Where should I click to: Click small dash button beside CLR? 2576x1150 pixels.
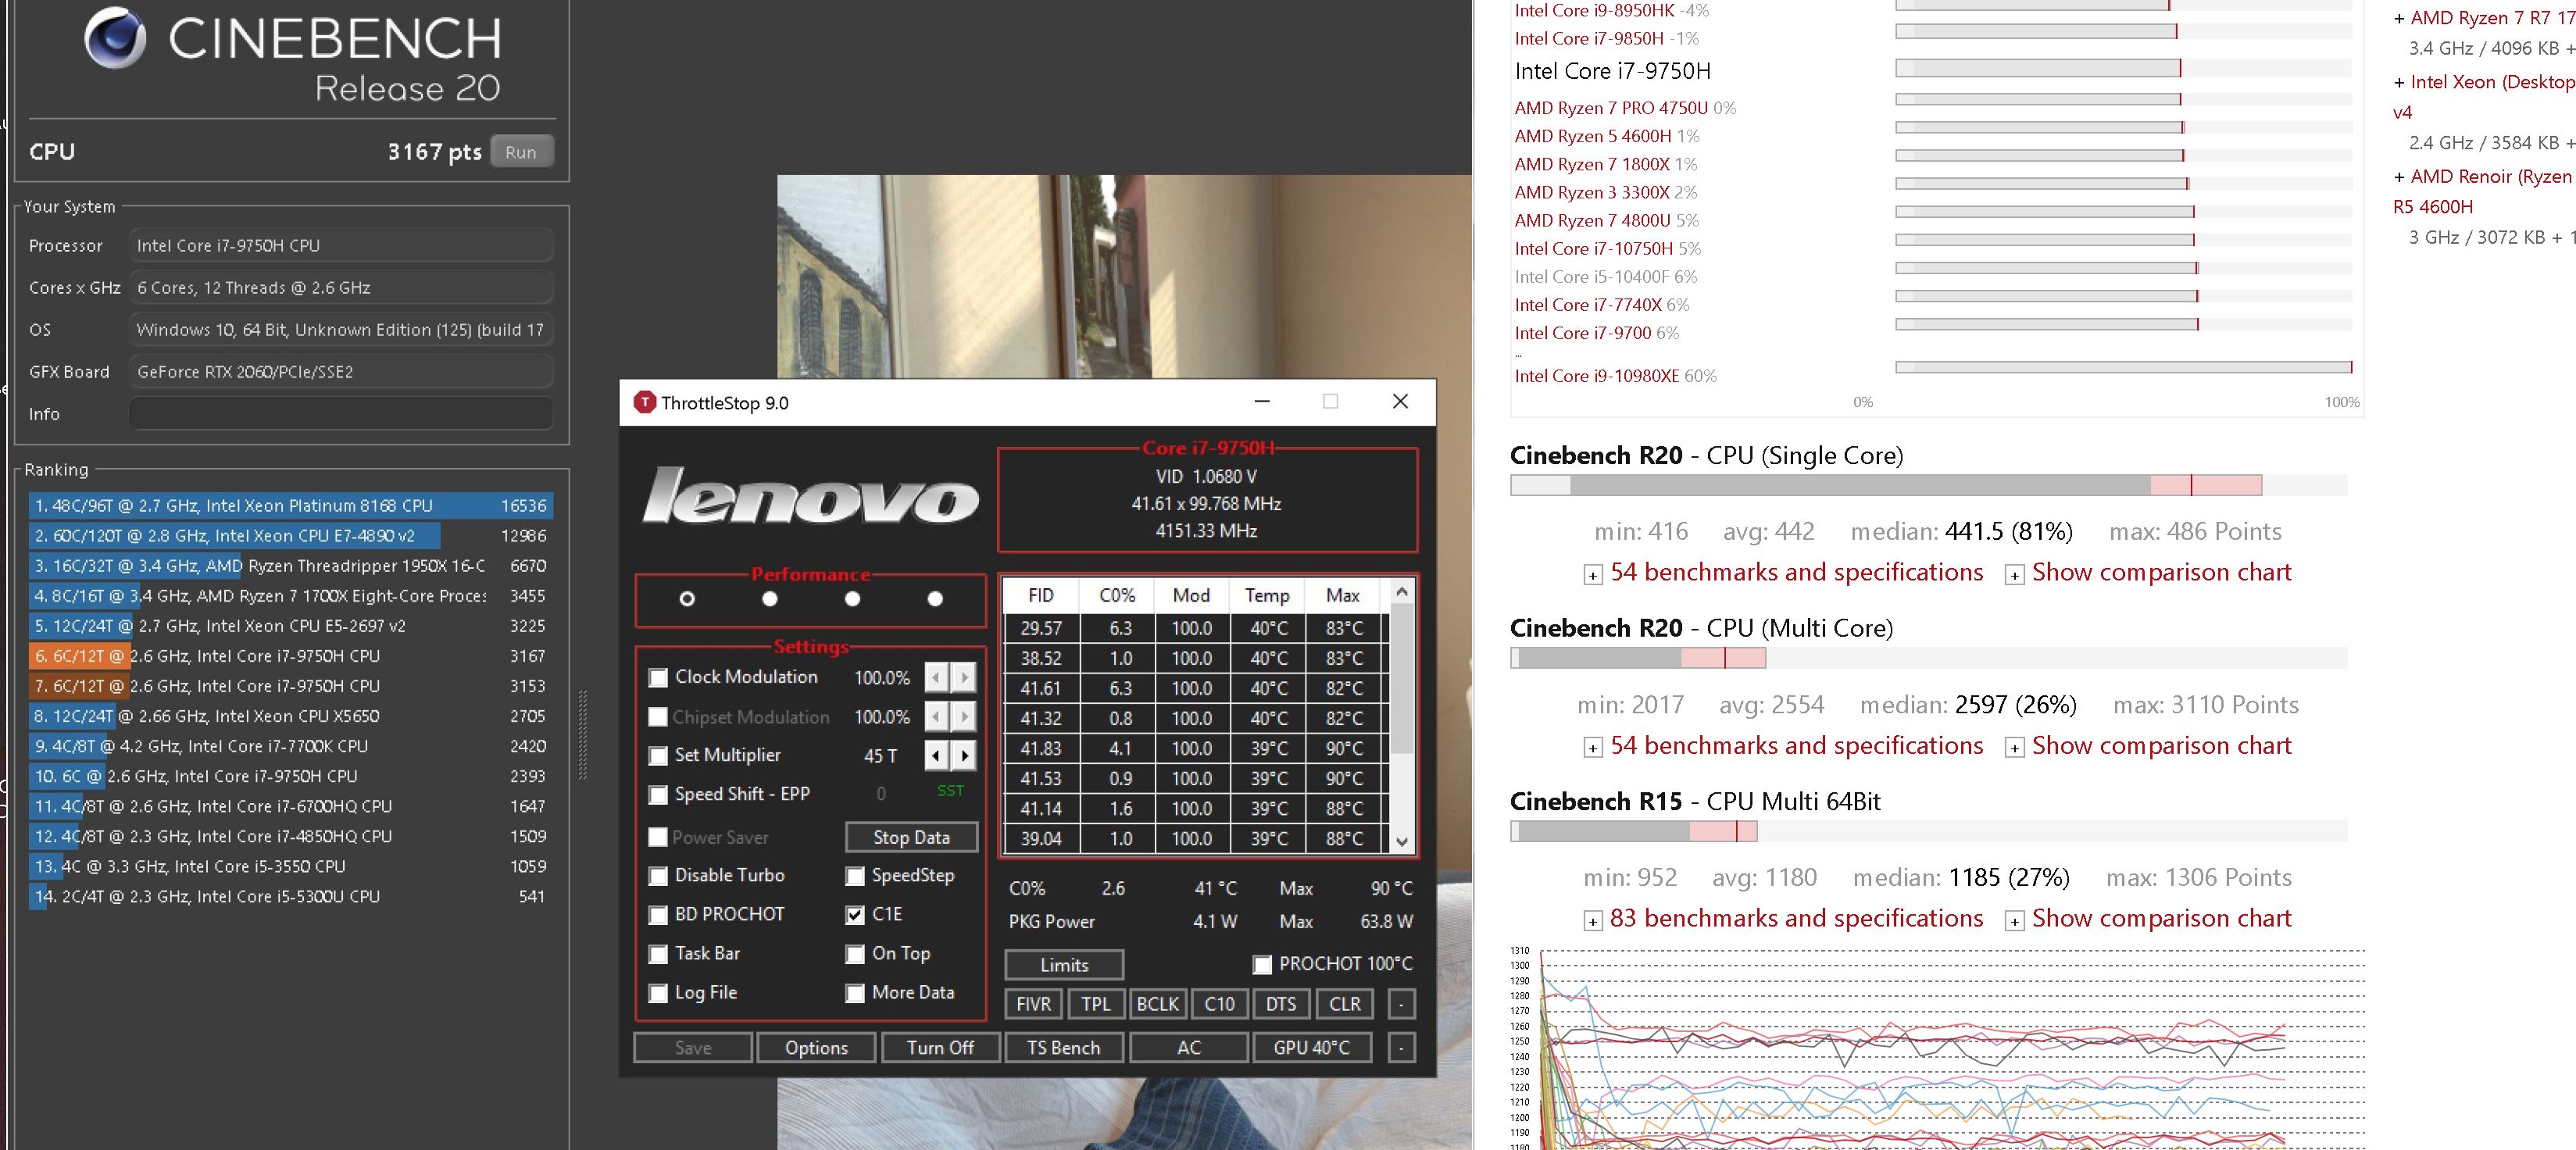(x=1402, y=1004)
